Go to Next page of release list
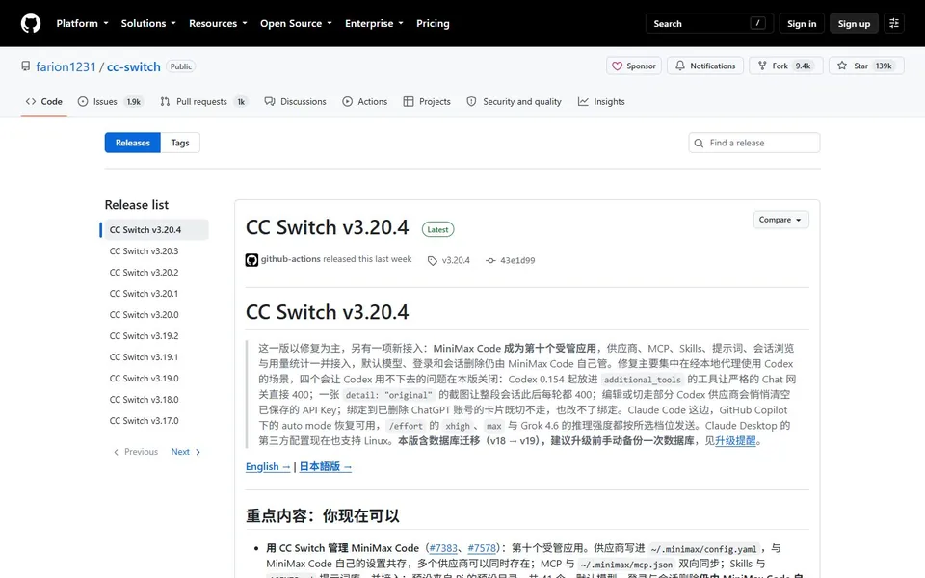The width and height of the screenshot is (925, 578). pos(185,452)
